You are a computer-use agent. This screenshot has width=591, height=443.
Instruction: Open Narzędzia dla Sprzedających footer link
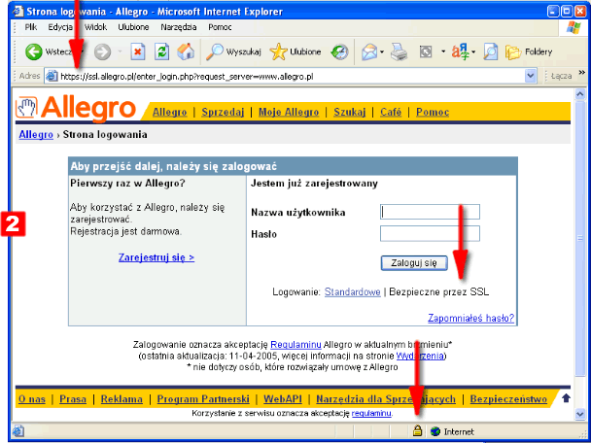click(386, 399)
